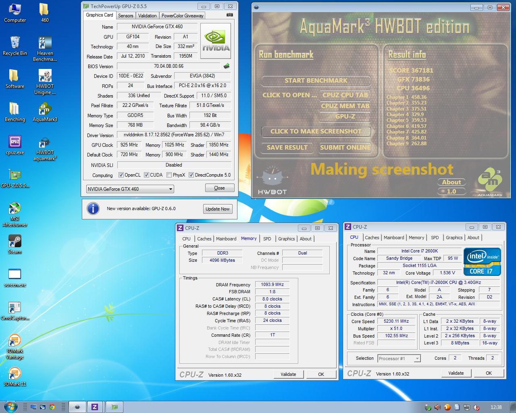Image resolution: width=516 pixels, height=413 pixels.
Task: Click CPUZ MEM TAB button
Action: 345,106
